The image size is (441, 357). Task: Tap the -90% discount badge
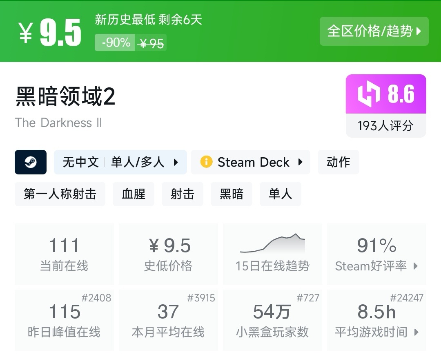point(115,42)
